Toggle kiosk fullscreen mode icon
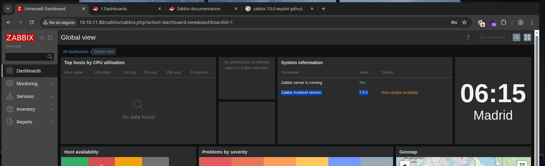Viewport: 545px width, 166px height. pos(527,37)
